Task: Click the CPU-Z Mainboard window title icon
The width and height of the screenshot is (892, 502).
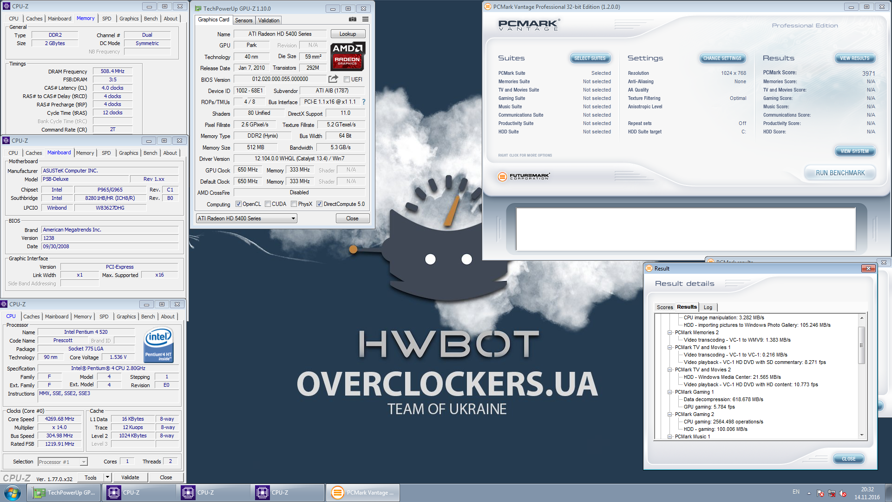Action: [x=6, y=140]
